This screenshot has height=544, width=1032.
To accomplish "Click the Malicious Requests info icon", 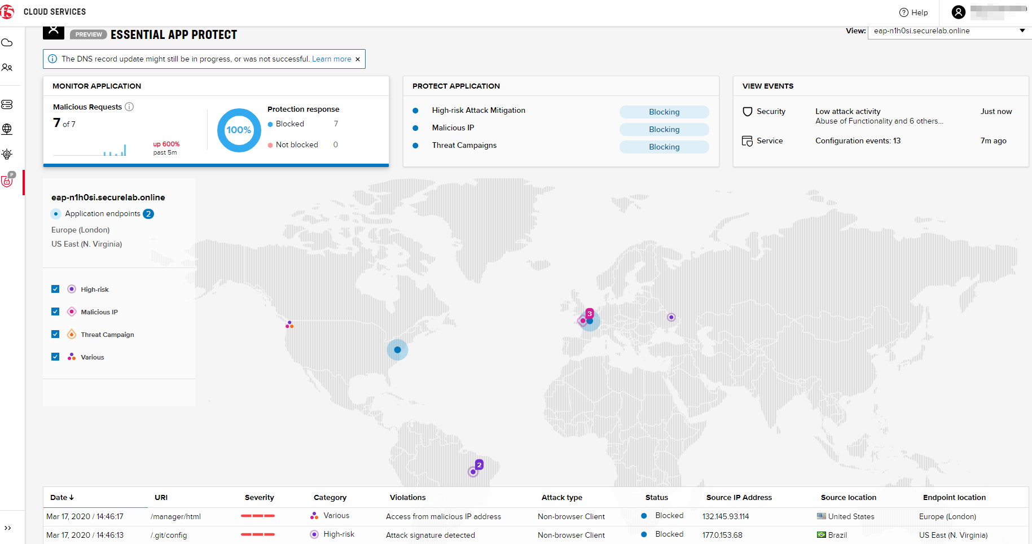I will pos(129,107).
